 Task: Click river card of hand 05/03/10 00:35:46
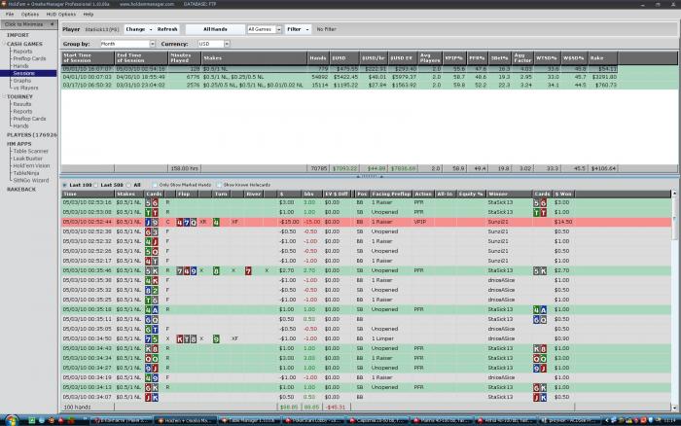248,270
